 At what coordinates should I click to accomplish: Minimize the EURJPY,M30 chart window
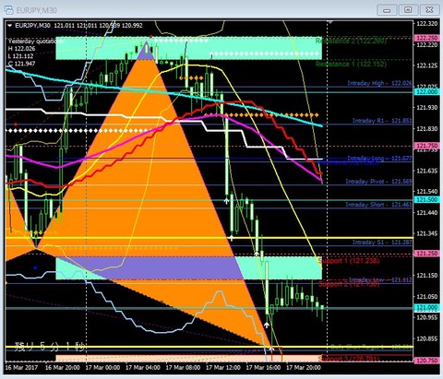coord(387,10)
